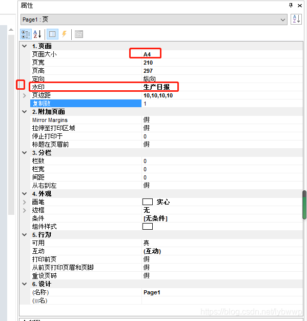The width and height of the screenshot is (307, 321).
Task: Collapse the 2. 附加页面 category
Action: [x=25, y=112]
